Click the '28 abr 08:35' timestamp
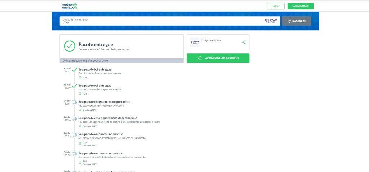The image size is (369, 172). coord(67,135)
